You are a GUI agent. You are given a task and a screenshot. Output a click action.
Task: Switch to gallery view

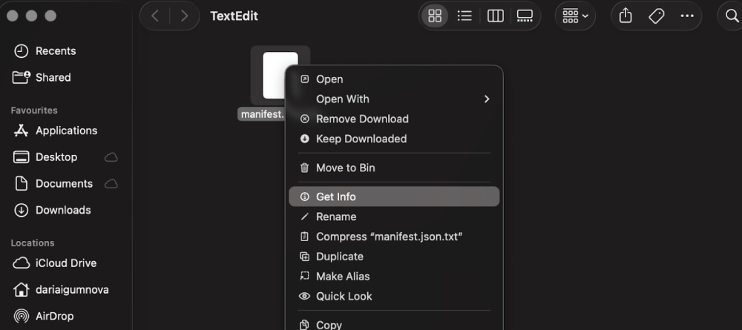[x=525, y=16]
